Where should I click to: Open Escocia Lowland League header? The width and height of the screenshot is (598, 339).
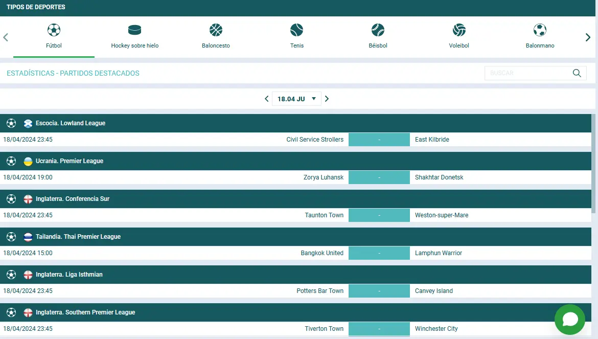[71, 123]
